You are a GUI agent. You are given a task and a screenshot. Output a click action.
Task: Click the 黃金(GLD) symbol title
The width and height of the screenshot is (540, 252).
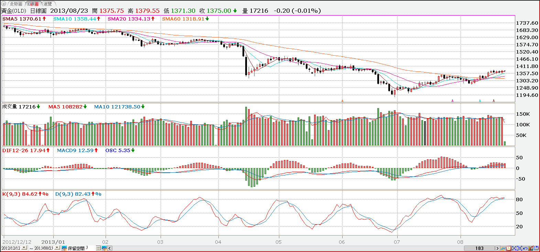14,11
